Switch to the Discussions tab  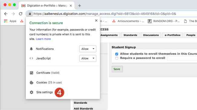click(x=151, y=35)
